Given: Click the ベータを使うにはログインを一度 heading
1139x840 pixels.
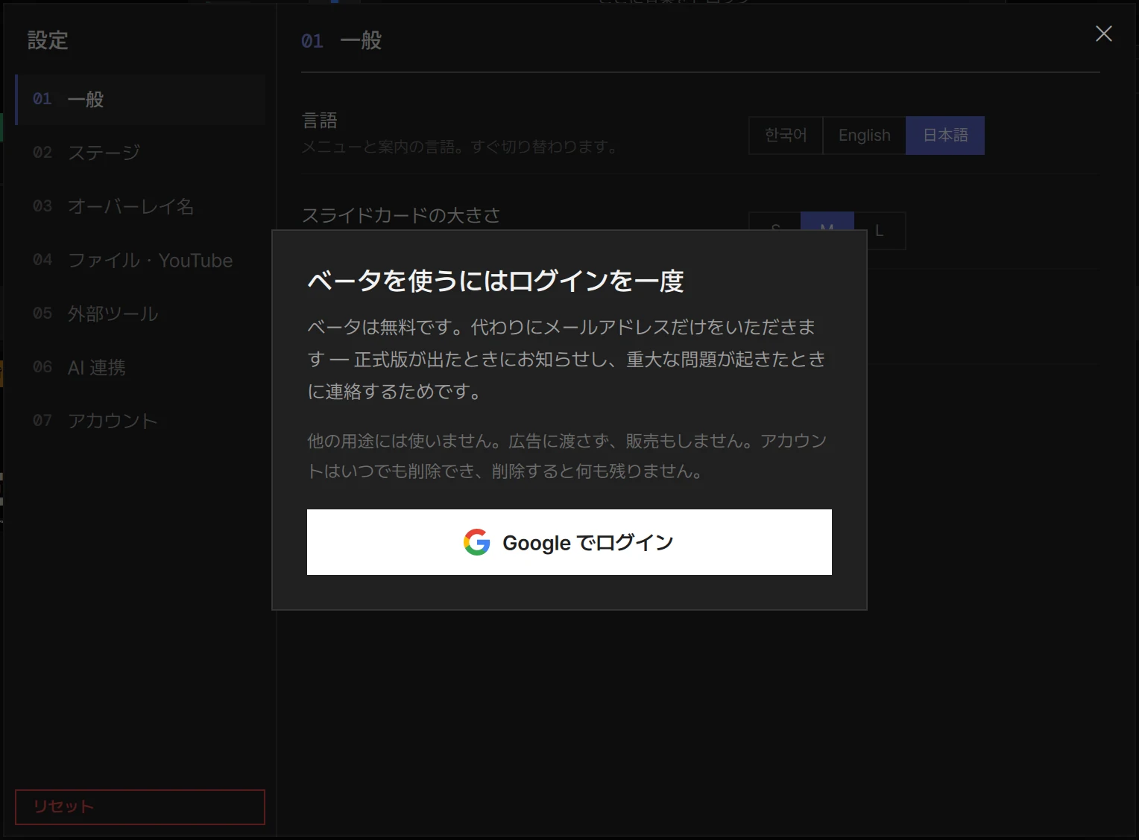Looking at the screenshot, I should click(496, 281).
